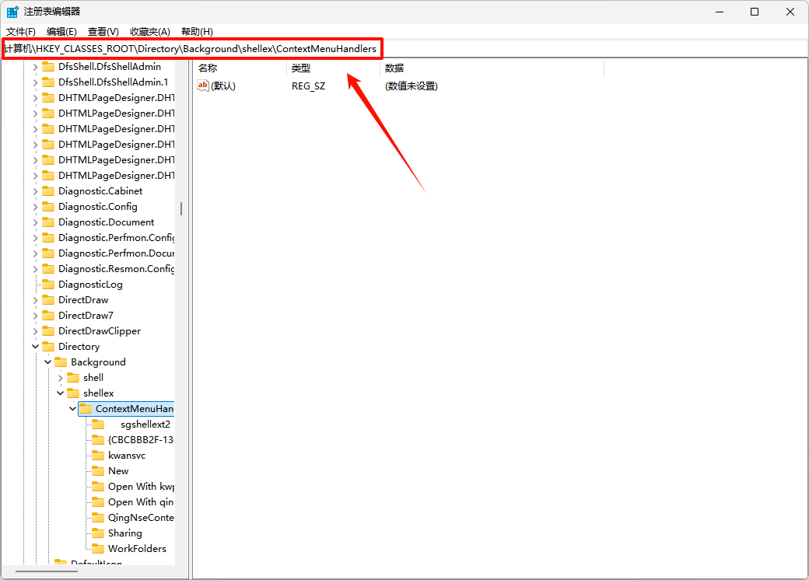The image size is (809, 580).
Task: Expand the Diagnostic.Cabinet key
Action: pos(35,191)
